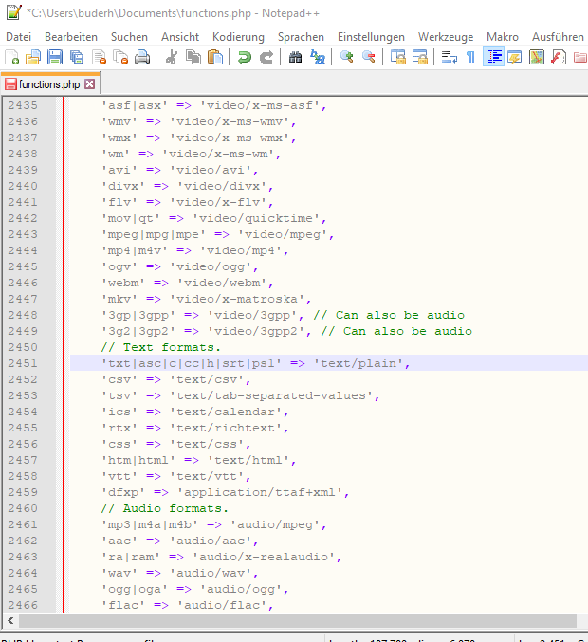
Task: Click the 'video/x-ms-asf' string
Action: [260, 105]
